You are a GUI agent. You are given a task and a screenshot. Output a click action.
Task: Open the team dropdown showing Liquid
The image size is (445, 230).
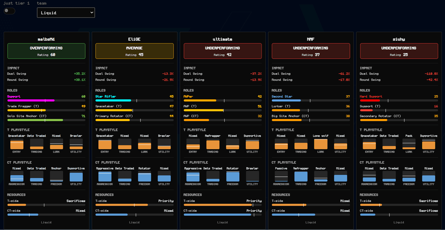click(x=66, y=13)
